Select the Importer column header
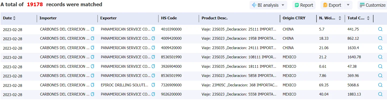387x100 pixels. [48, 18]
